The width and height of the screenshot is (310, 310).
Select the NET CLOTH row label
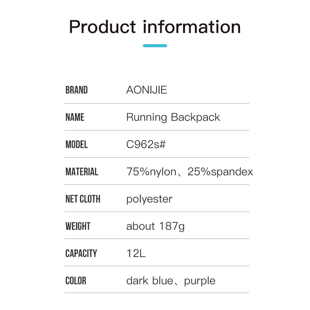(x=83, y=199)
